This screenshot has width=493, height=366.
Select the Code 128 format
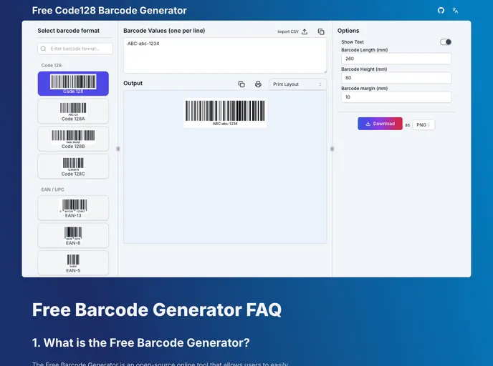(x=73, y=84)
